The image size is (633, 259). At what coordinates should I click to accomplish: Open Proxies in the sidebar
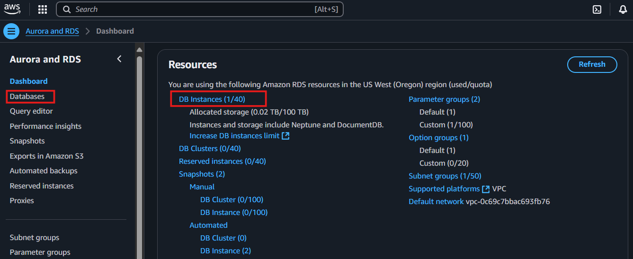(22, 201)
